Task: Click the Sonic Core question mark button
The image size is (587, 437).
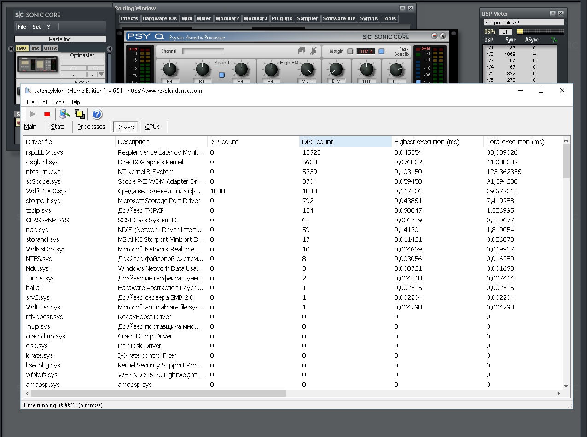Action: pyautogui.click(x=52, y=27)
